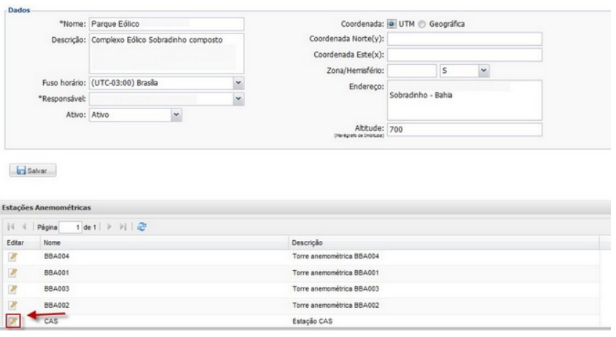Open hemisphere dropdown showing S

(482, 70)
